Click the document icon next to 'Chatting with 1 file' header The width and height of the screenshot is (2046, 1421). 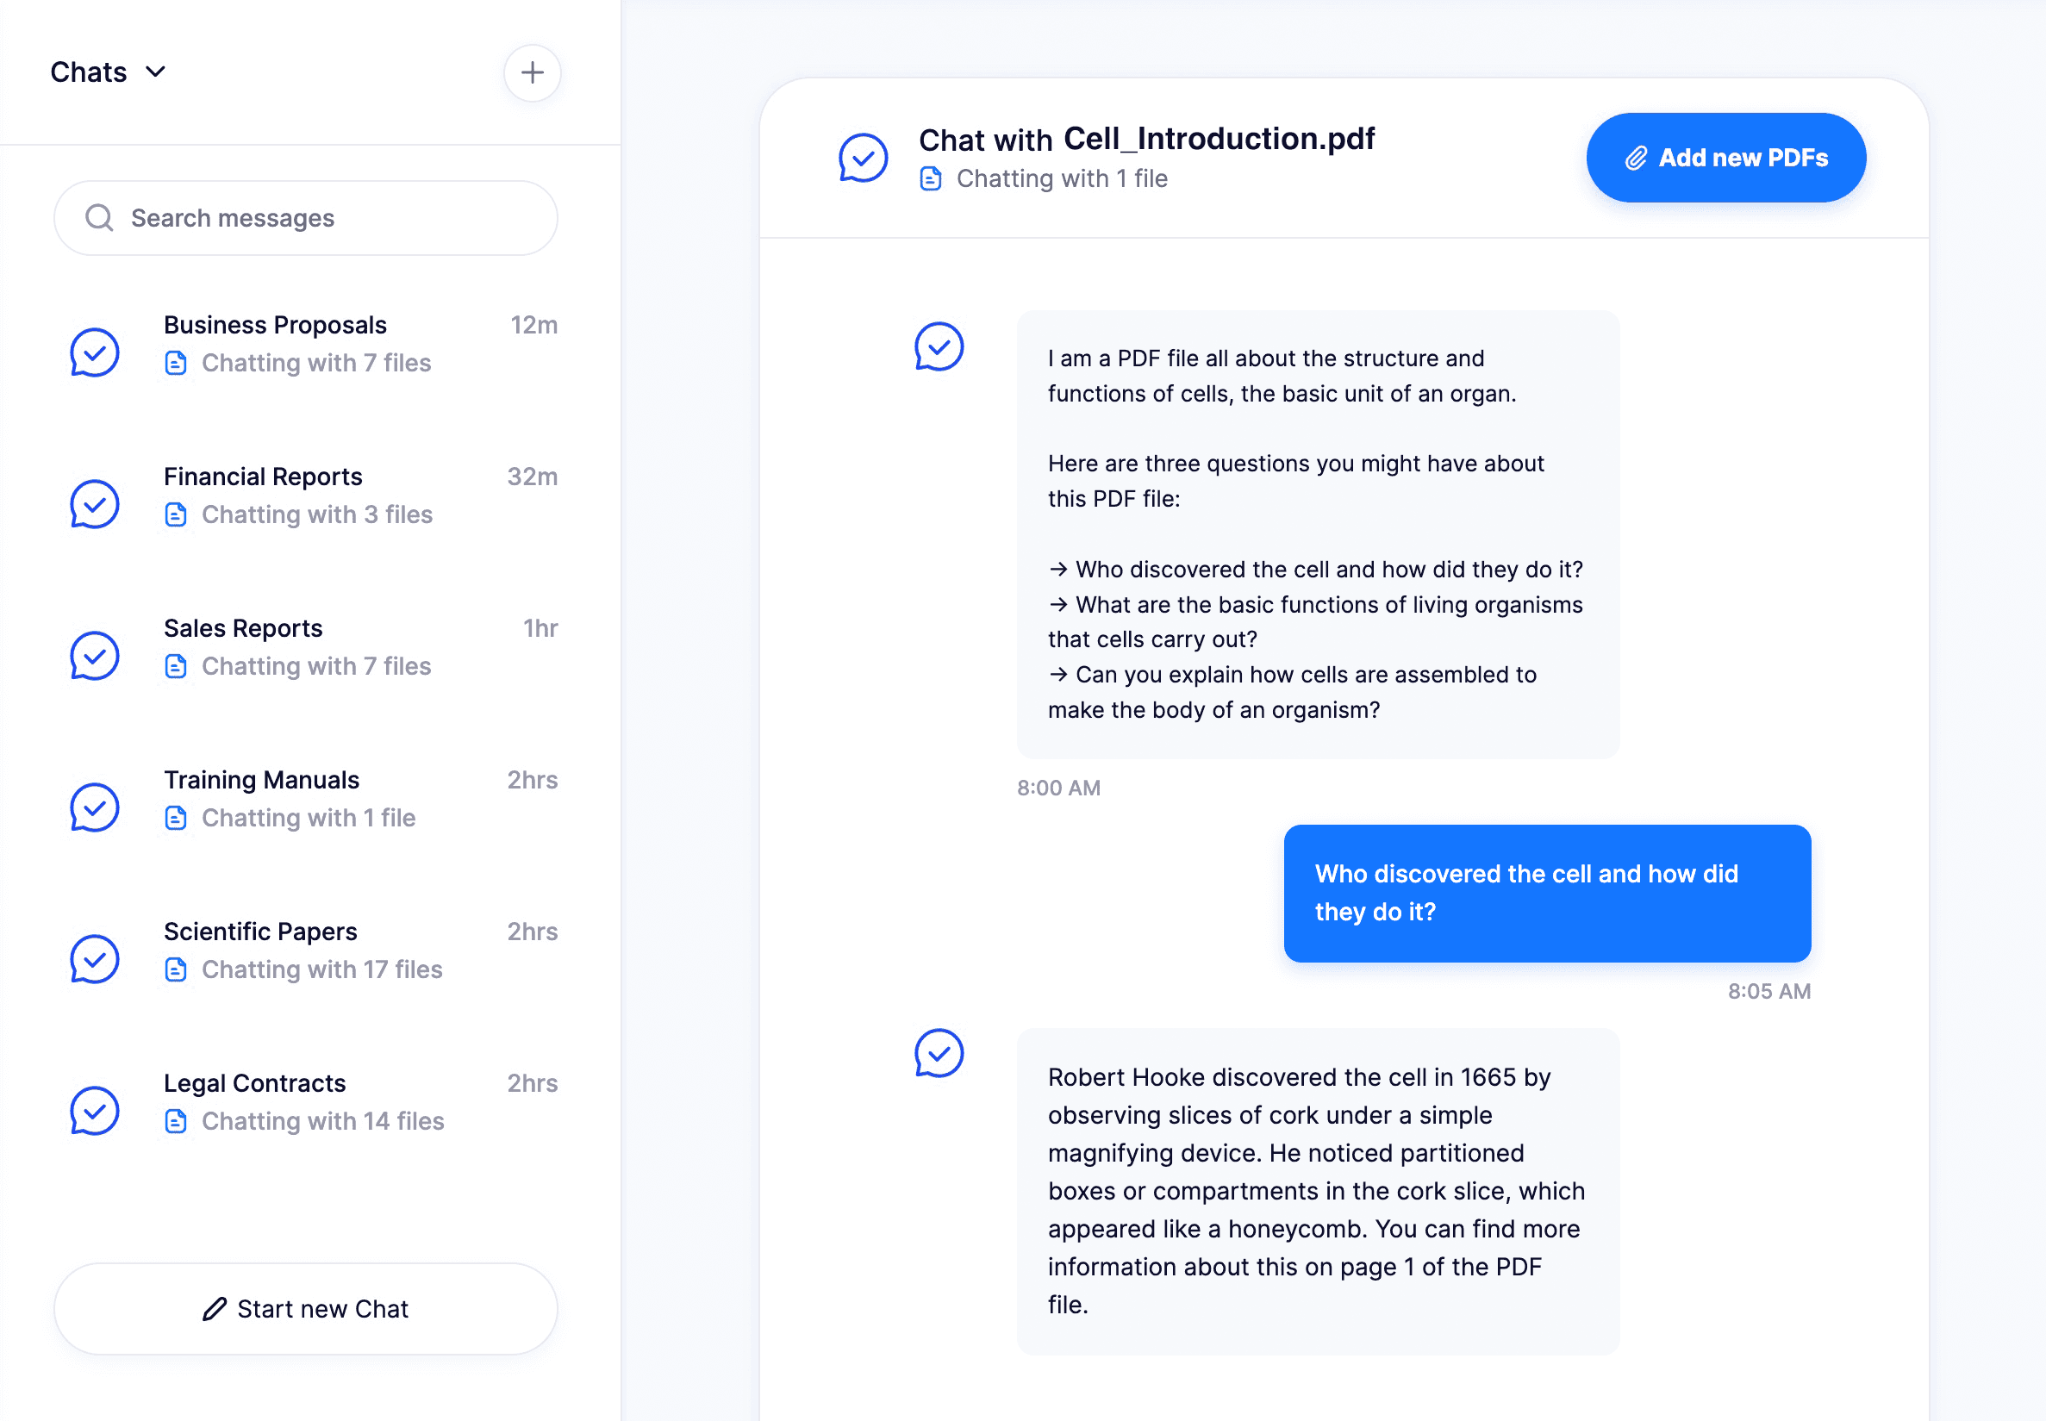(931, 179)
